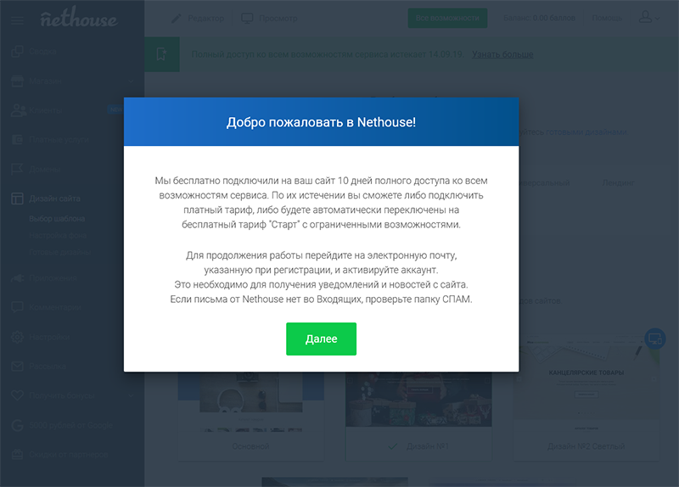679x487 pixels.
Task: Click the Получить бонусы heart icon
Action: click(17, 395)
